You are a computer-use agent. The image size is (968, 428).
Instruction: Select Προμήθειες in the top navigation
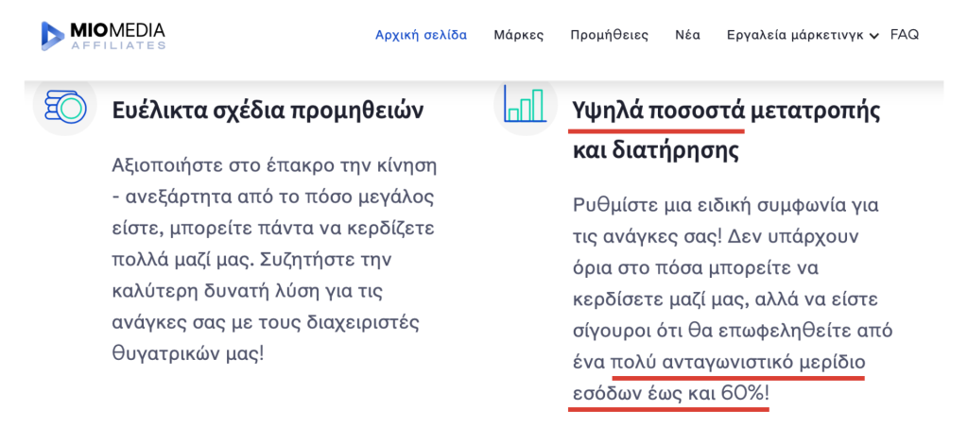point(609,35)
